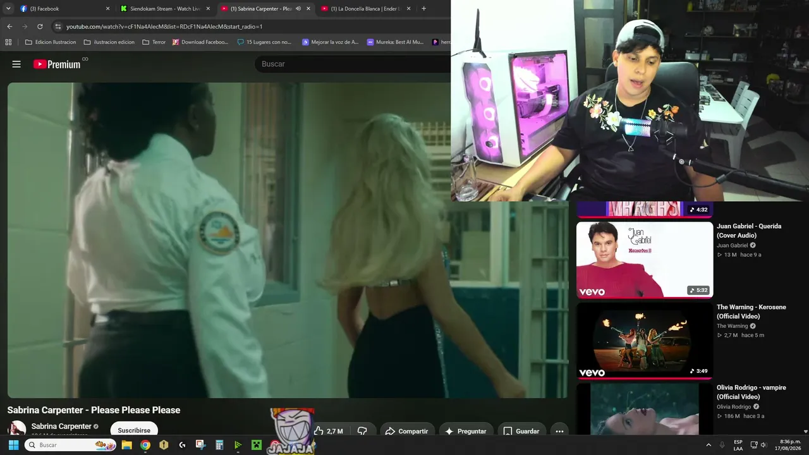
Task: Open more actions ellipsis under video
Action: coord(559,431)
